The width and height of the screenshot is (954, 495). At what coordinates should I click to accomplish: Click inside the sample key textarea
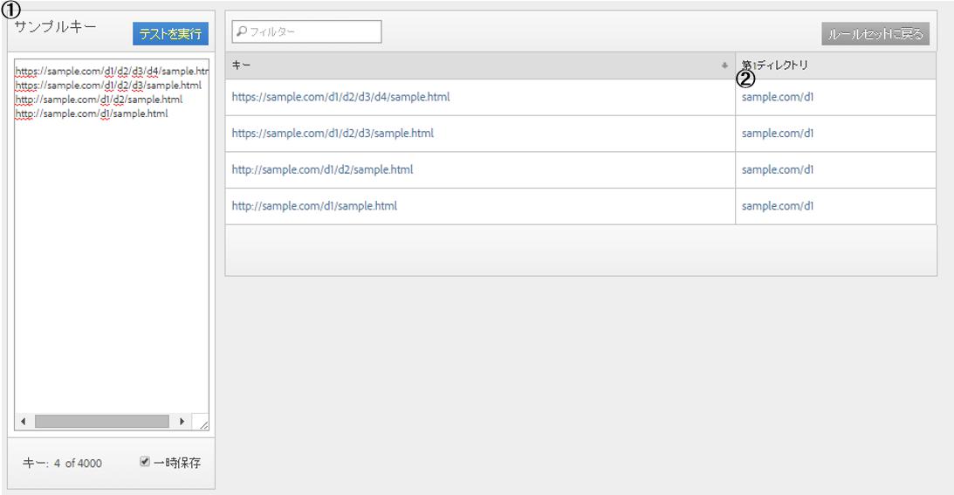click(x=111, y=262)
